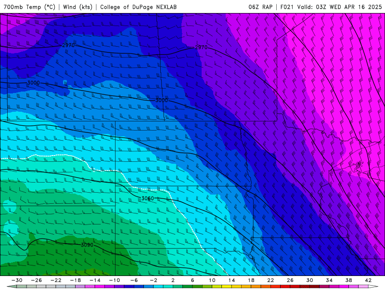This screenshot has height=289, width=385.
Task: Select the "College of DuPage NEXLAB" text
Action: tap(139, 7)
